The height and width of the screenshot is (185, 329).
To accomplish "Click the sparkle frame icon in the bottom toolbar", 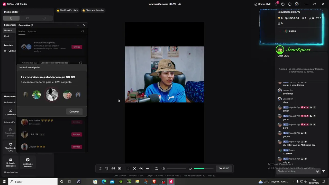I will (120, 169).
